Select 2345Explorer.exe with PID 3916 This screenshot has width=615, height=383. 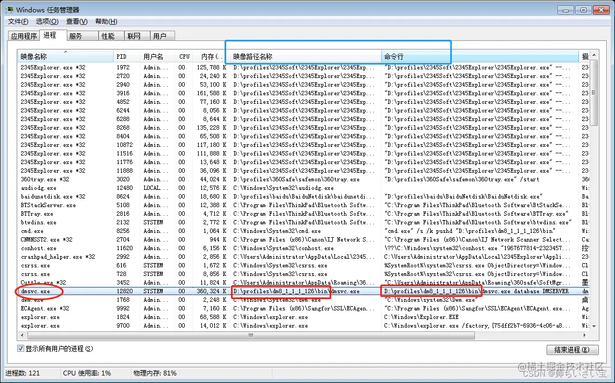(x=304, y=93)
